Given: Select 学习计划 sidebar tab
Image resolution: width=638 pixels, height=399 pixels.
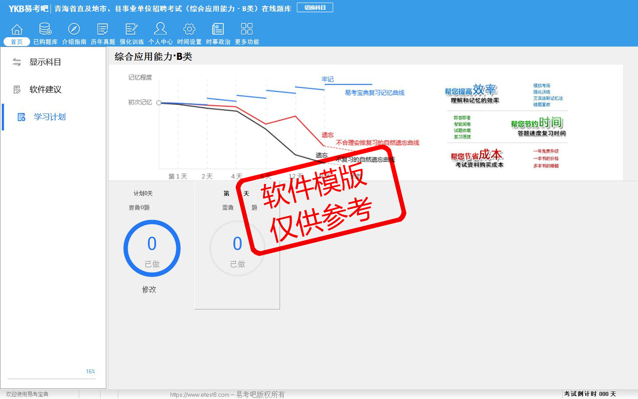Looking at the screenshot, I should [x=50, y=117].
